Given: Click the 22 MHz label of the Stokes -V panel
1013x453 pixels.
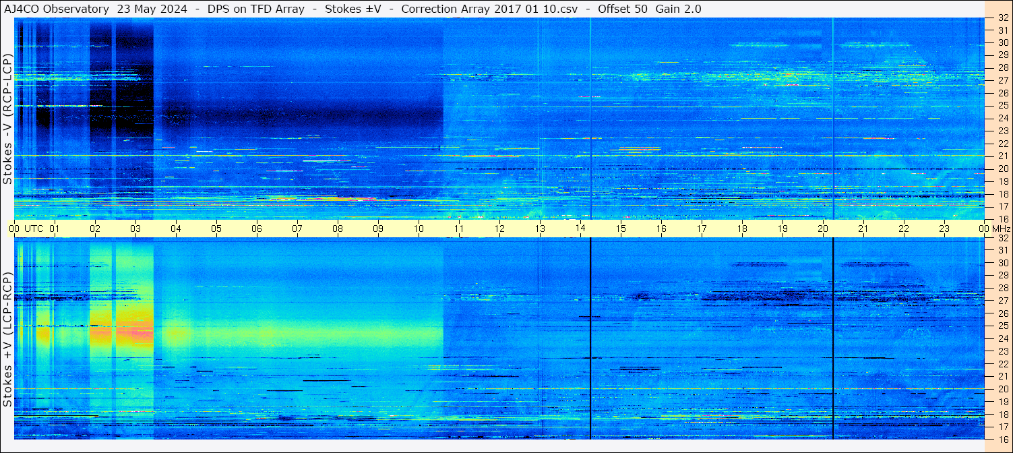Looking at the screenshot, I should 1002,144.
